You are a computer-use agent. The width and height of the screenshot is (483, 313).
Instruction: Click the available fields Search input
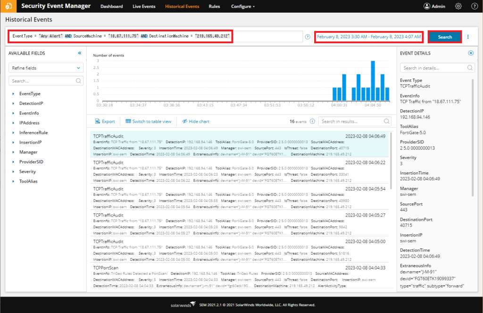tap(46, 81)
